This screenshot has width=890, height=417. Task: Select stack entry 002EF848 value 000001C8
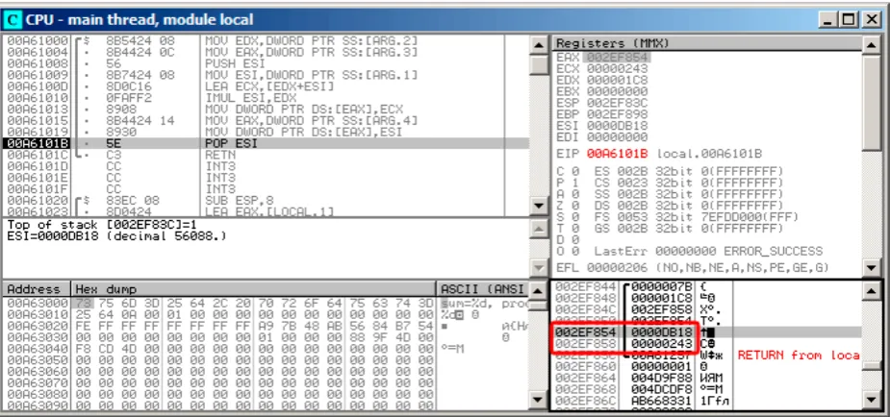point(661,299)
